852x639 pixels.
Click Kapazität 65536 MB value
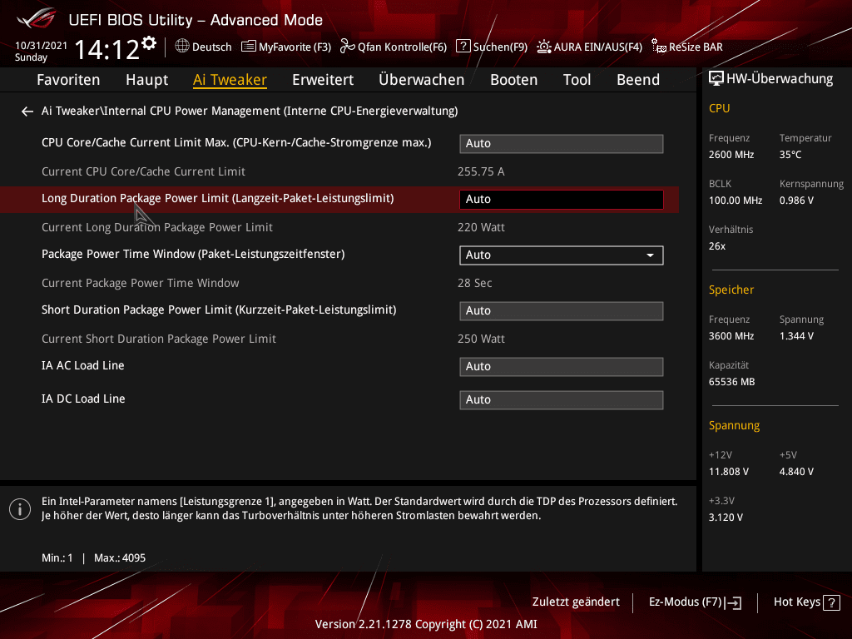(x=731, y=382)
